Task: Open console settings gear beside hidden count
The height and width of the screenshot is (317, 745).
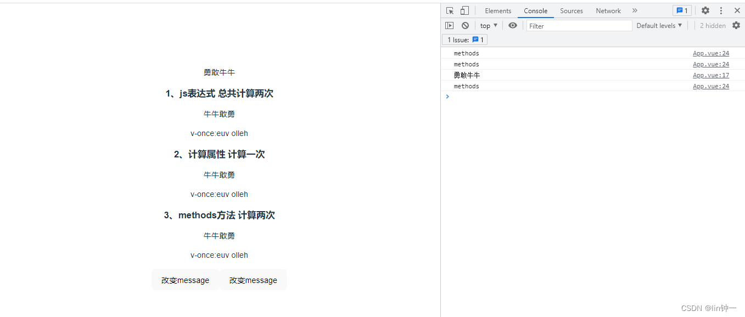Action: point(736,26)
